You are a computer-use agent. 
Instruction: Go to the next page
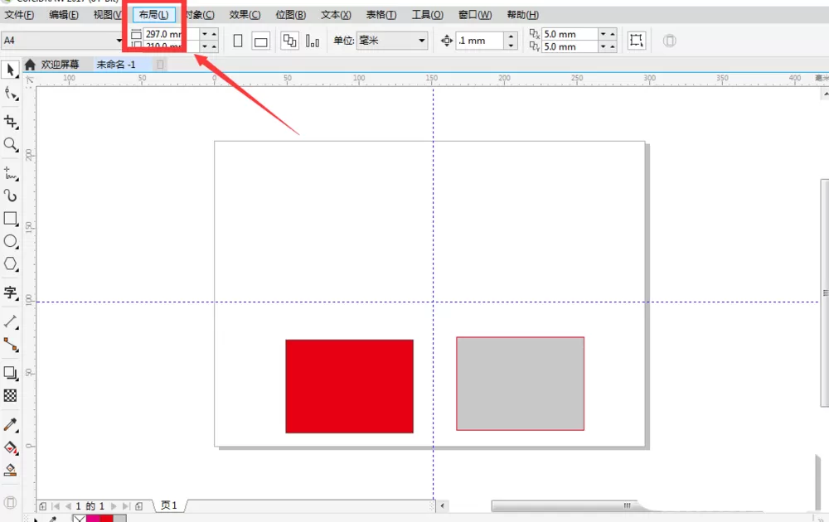click(x=114, y=506)
